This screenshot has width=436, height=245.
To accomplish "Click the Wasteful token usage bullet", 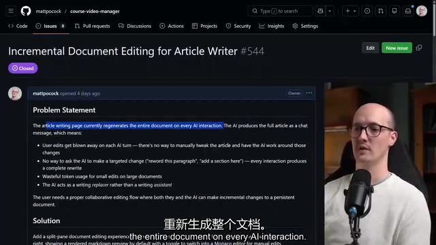I will coord(102,176).
